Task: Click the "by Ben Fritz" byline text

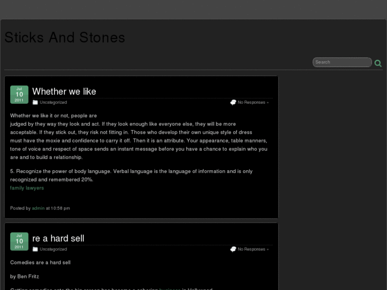Action: [24, 276]
